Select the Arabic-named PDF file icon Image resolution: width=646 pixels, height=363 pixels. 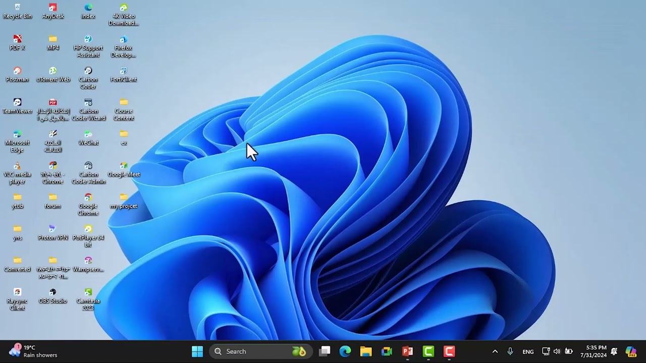click(53, 110)
